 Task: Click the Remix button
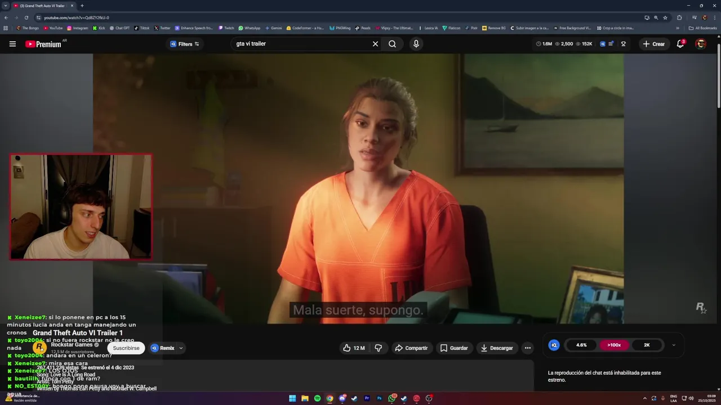pos(162,348)
